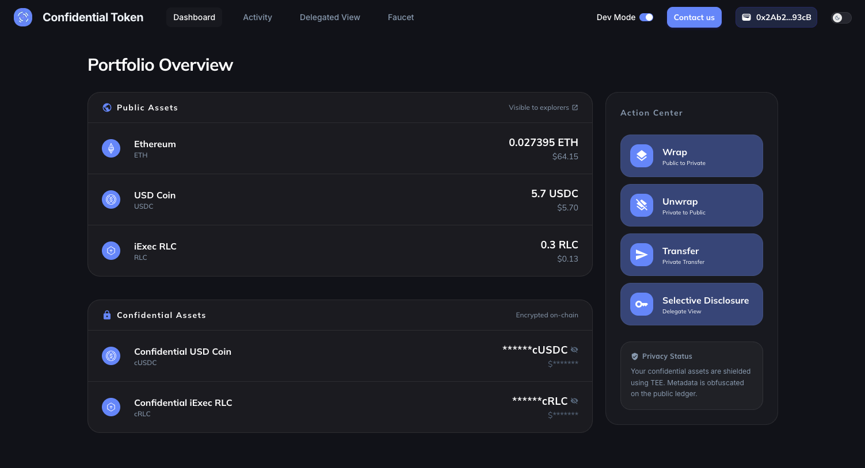Click the USD Coin token icon
The height and width of the screenshot is (468, 865).
pos(111,199)
